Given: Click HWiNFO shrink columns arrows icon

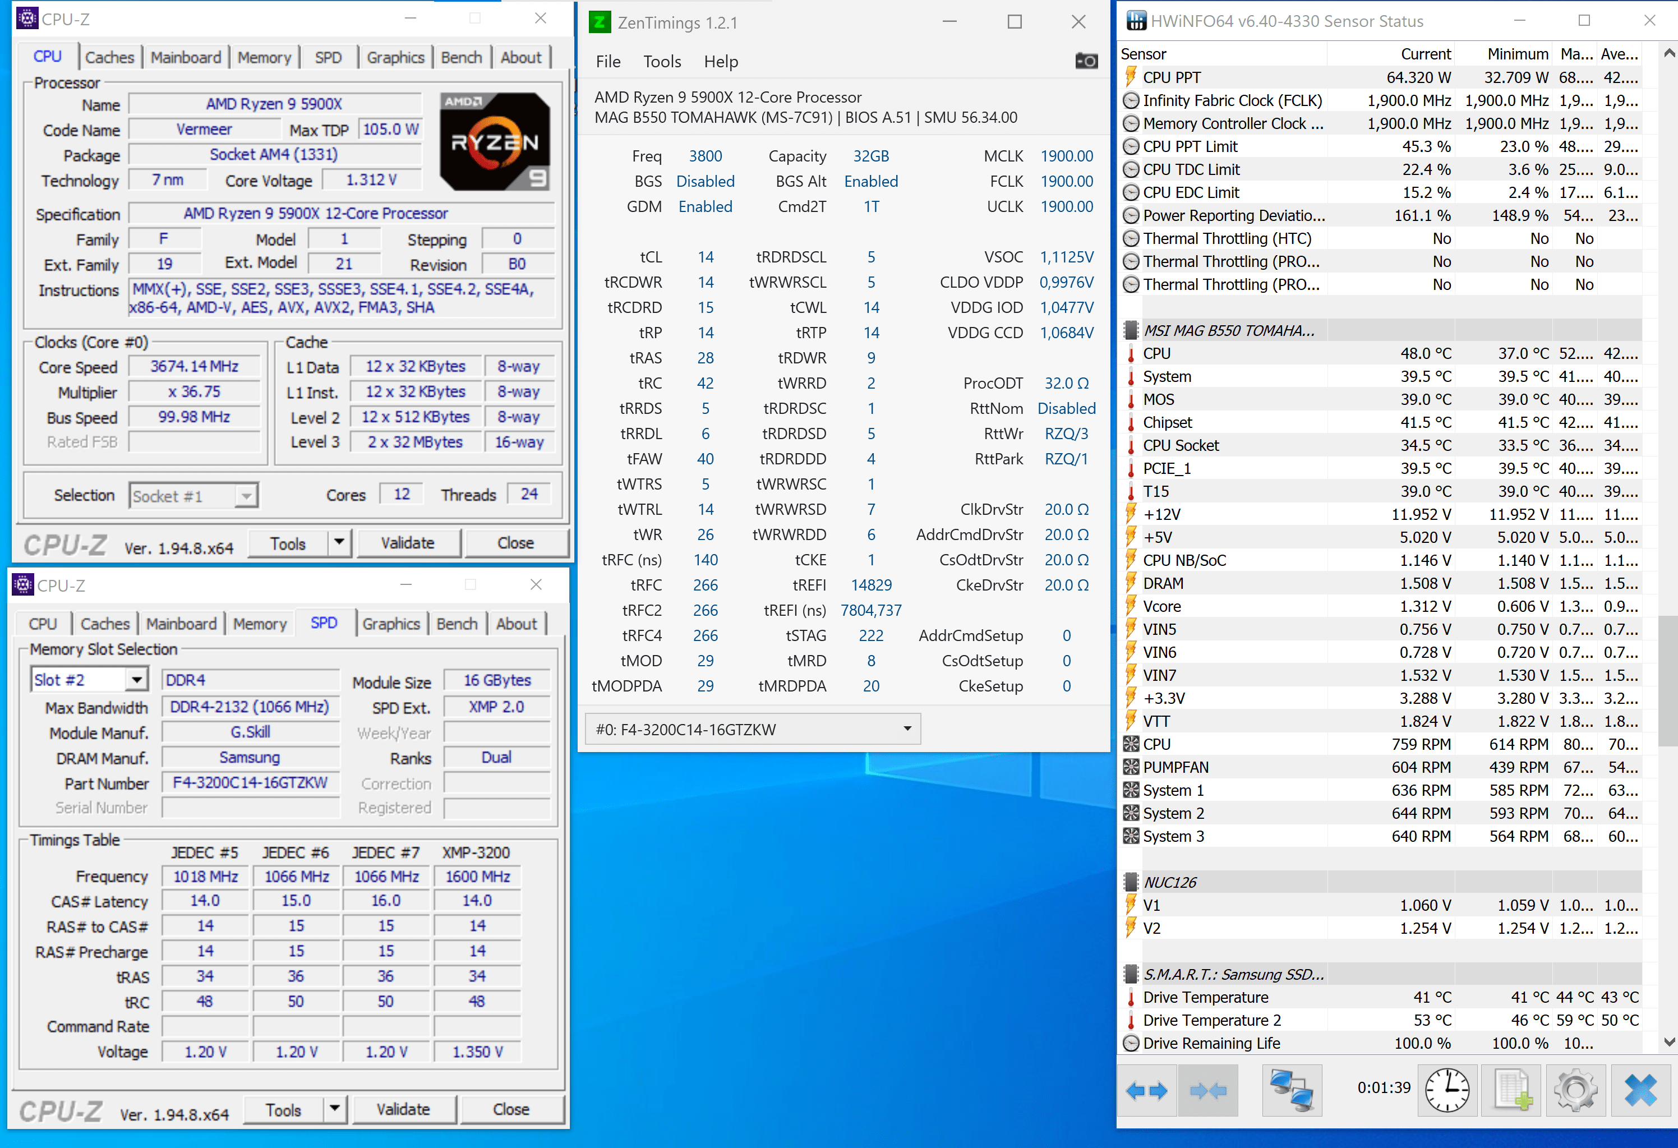Looking at the screenshot, I should [1208, 1090].
